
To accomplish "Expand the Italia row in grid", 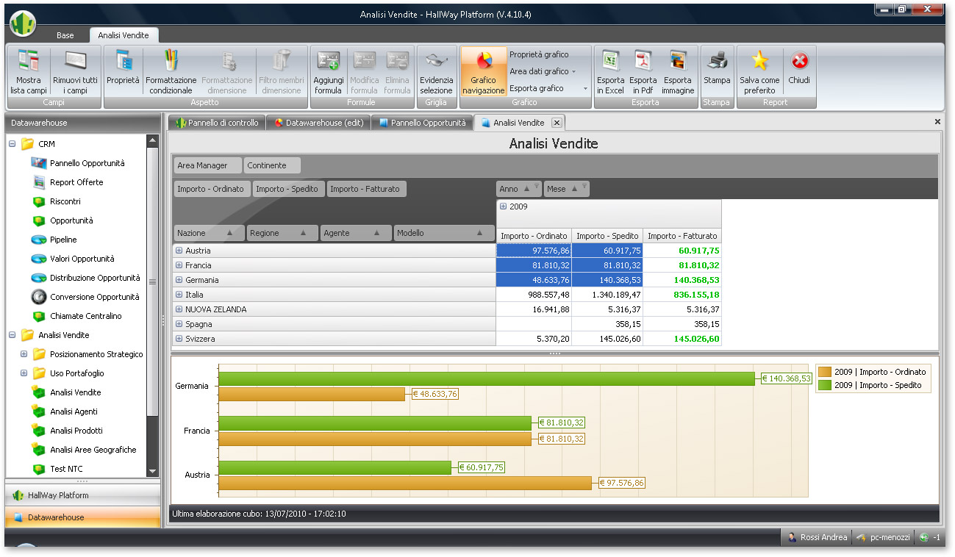I will (x=179, y=295).
